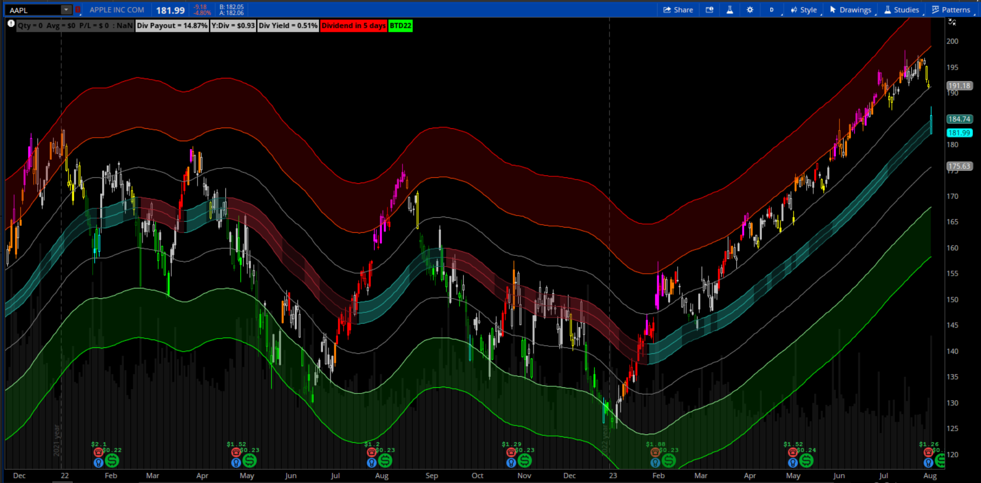Click the exclamation warning icon beside Qty label
Image resolution: width=981 pixels, height=483 pixels.
[11, 24]
